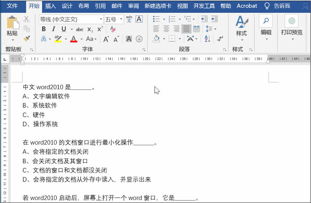The width and height of the screenshot is (311, 203).
Task: Click the Grow Font size icon
Action: pos(106,39)
